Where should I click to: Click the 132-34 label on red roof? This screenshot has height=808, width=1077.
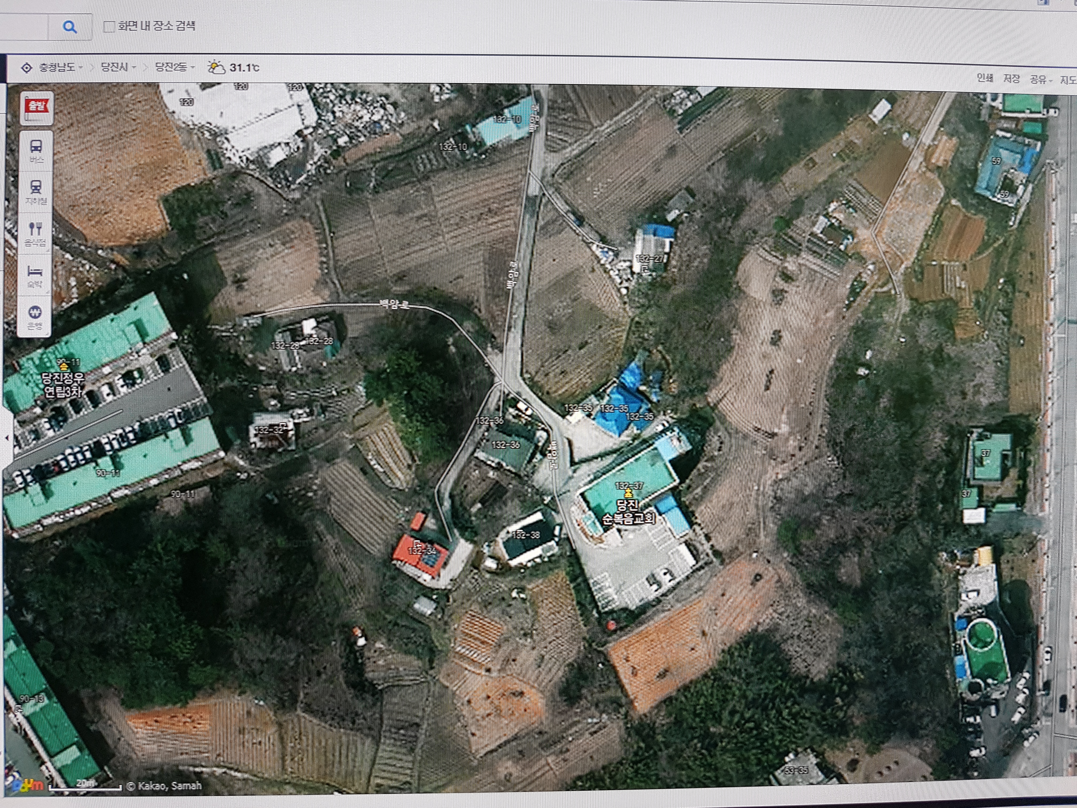422,551
